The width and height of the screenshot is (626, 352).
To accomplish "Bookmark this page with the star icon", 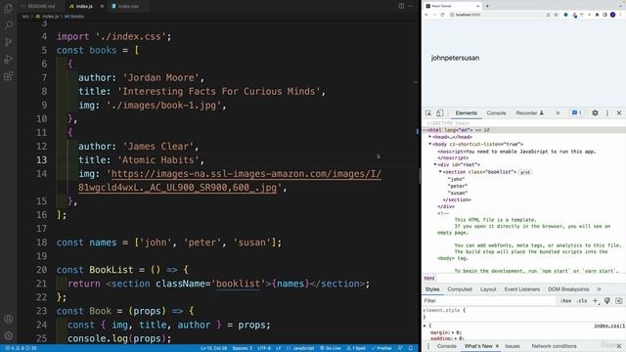I will [x=556, y=15].
